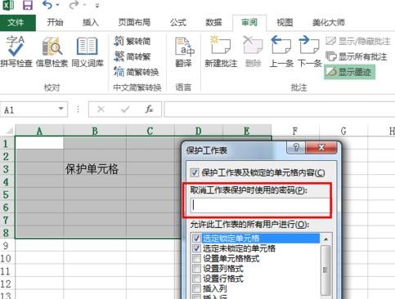Select row 9 header
Image resolution: width=395 pixels, height=299 pixels.
(x=7, y=245)
